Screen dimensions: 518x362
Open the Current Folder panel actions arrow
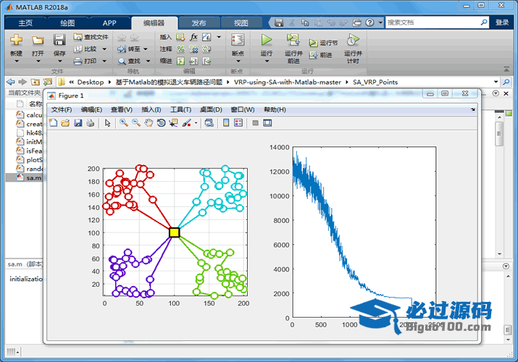pyautogui.click(x=496, y=93)
